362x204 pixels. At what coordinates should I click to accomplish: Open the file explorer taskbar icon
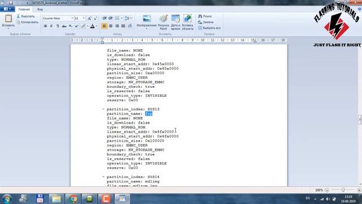point(57,199)
